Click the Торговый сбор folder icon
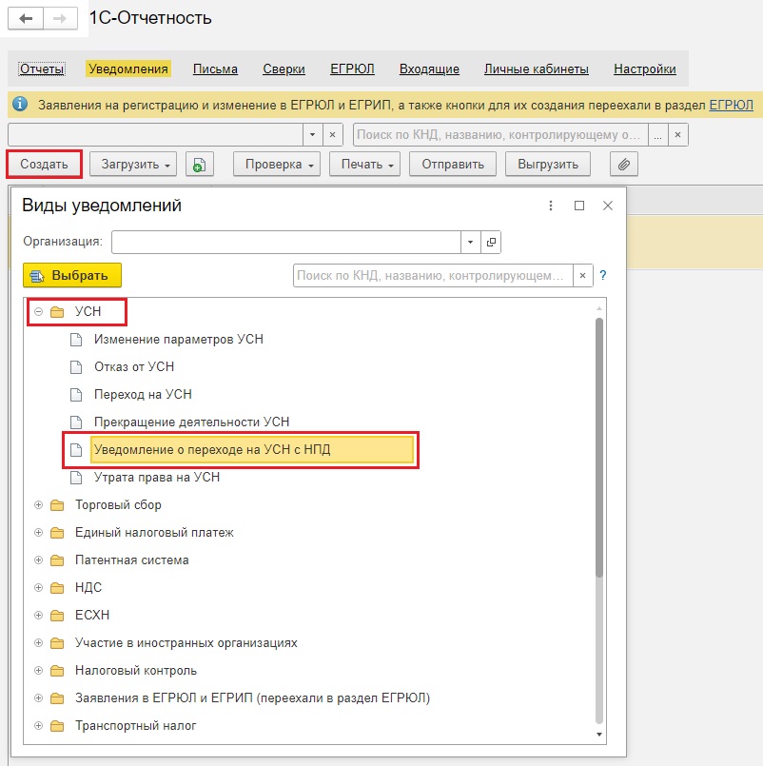Viewport: 763px width, 766px height. 57,505
